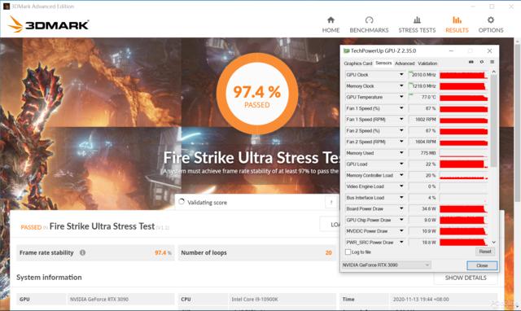
Task: Click the Fire Strike Ultra Stress Test heading
Action: (251, 157)
